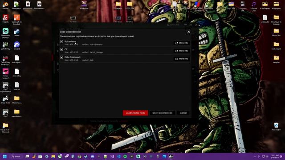
Task: Open Spotify from the taskbar
Action: [125, 156]
